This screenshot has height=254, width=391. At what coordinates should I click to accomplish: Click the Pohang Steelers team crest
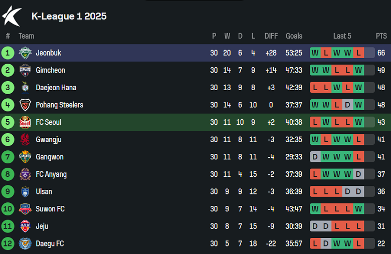pyautogui.click(x=25, y=105)
